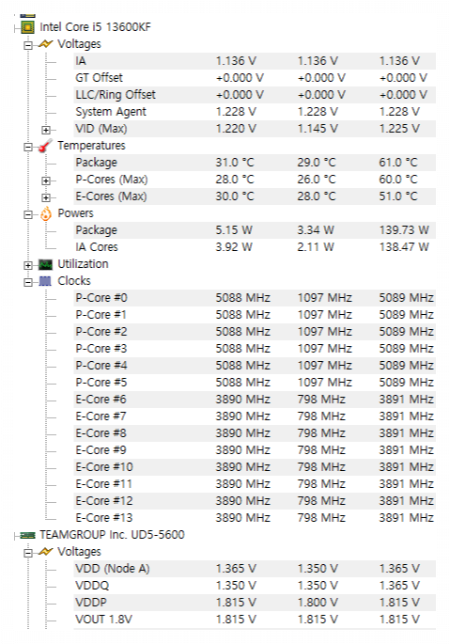
Task: Click the flame icon beside Powers
Action: 46,213
